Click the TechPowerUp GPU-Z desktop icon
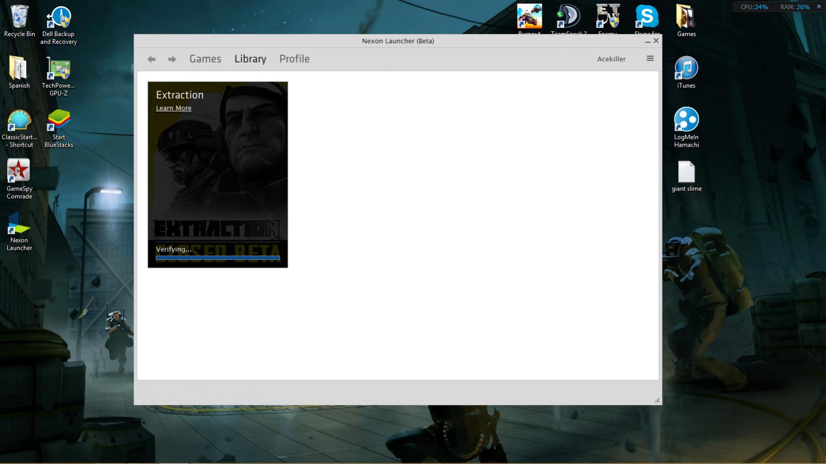The width and height of the screenshot is (826, 464). pyautogui.click(x=58, y=69)
